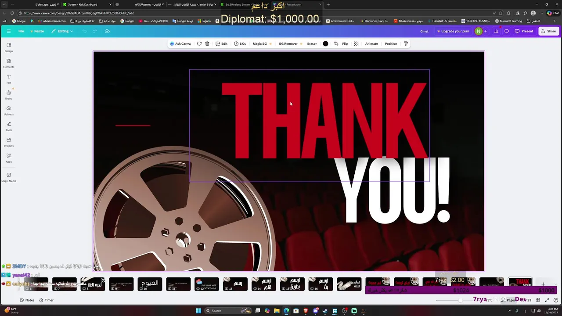Select the white YOU! text on canvas
Screen dimensions: 562x316
[x=392, y=190]
